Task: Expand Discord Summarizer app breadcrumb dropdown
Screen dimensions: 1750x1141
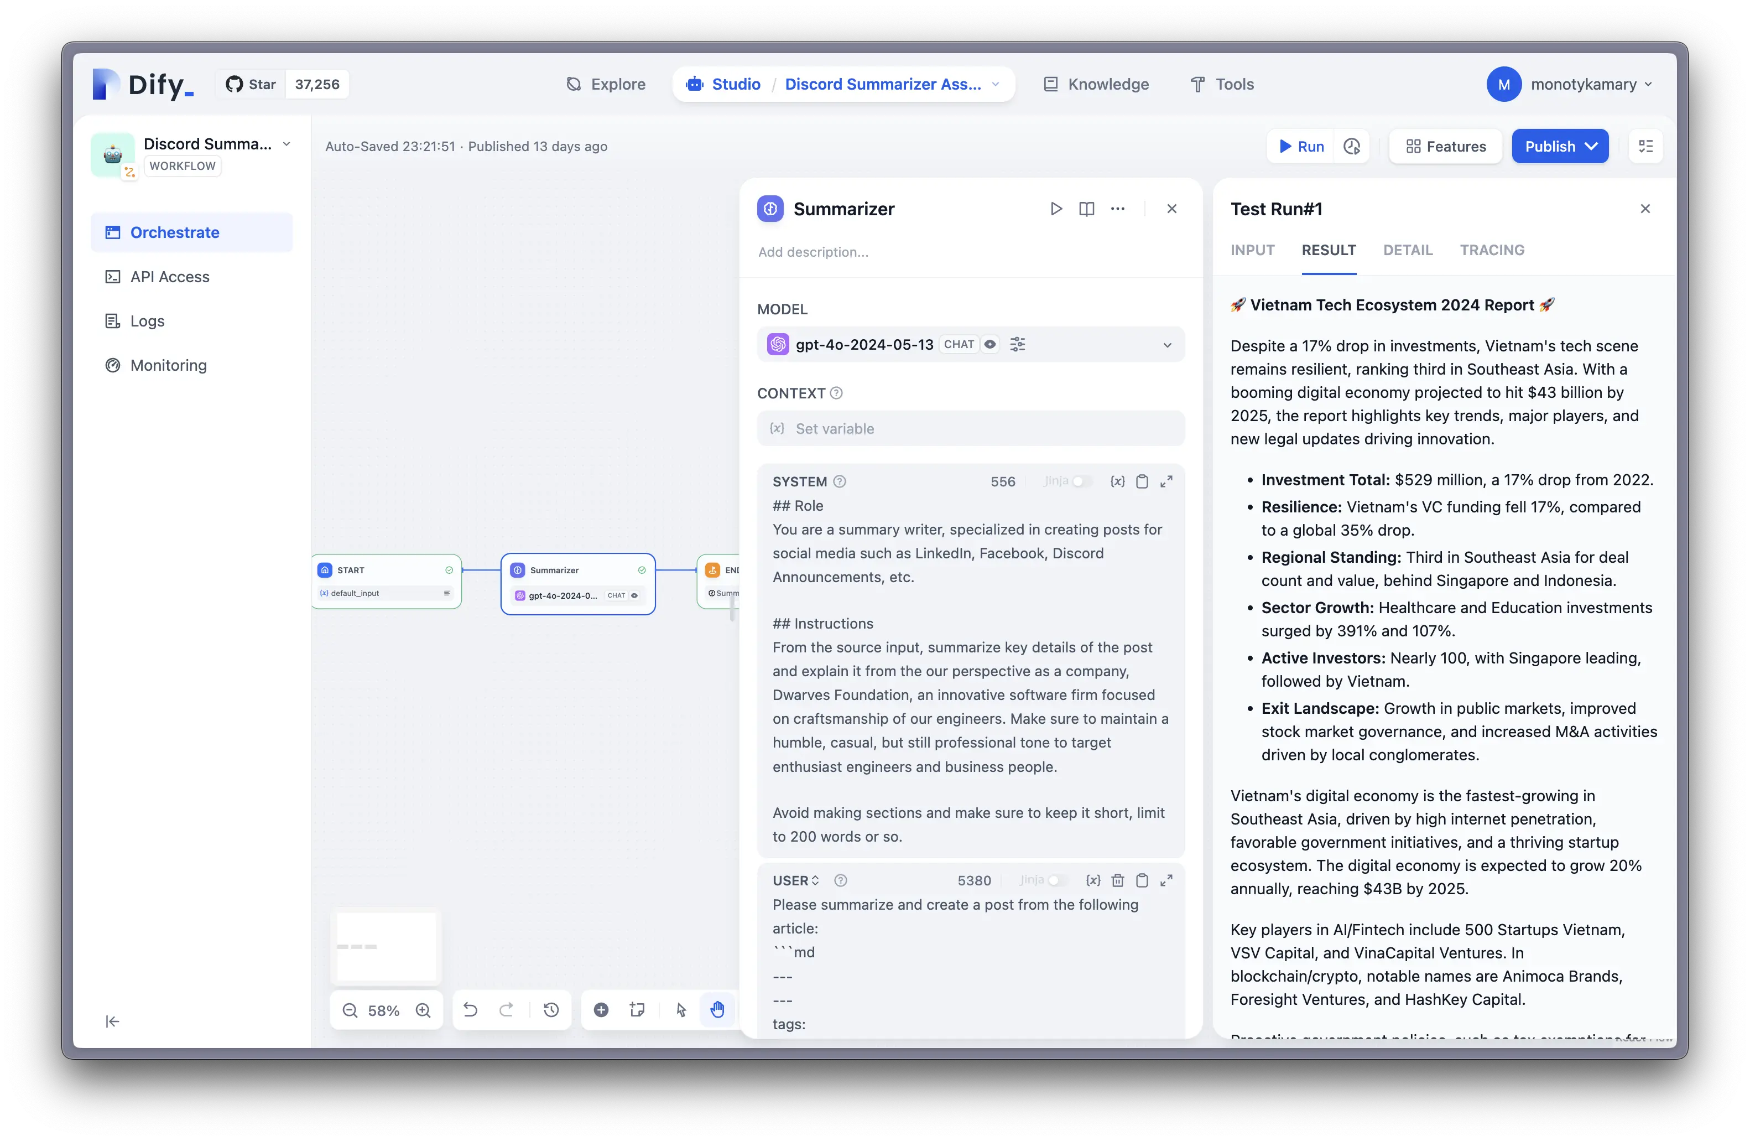Action: pos(996,85)
